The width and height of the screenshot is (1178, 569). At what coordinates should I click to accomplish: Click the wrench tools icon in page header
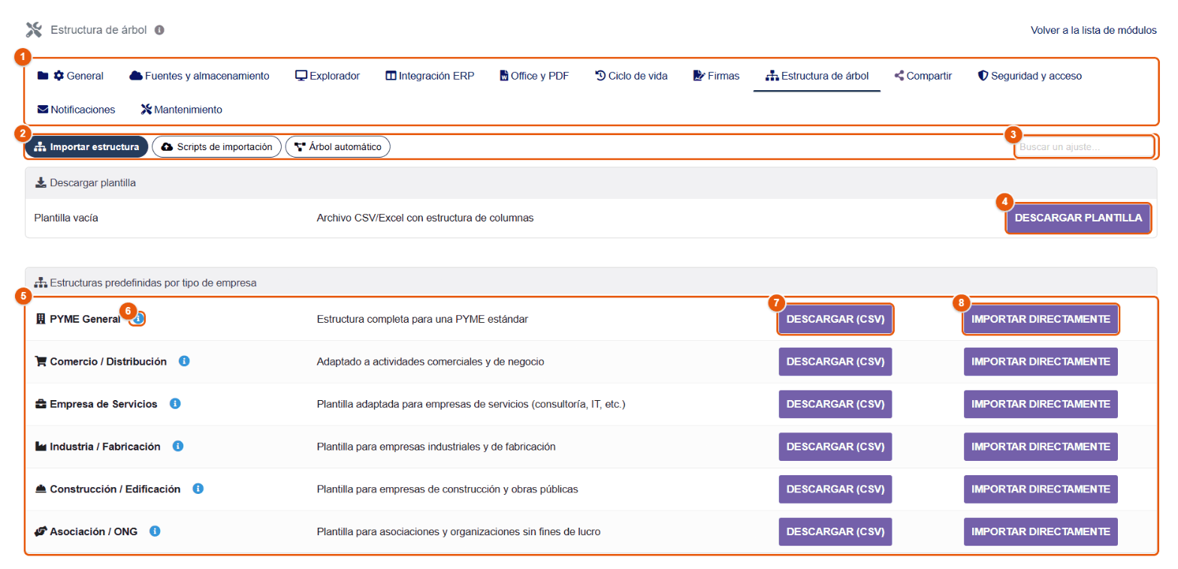[34, 30]
